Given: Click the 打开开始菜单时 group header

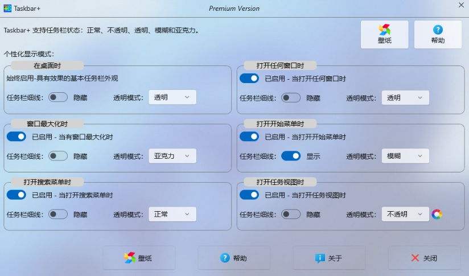Looking at the screenshot, I should [280, 124].
